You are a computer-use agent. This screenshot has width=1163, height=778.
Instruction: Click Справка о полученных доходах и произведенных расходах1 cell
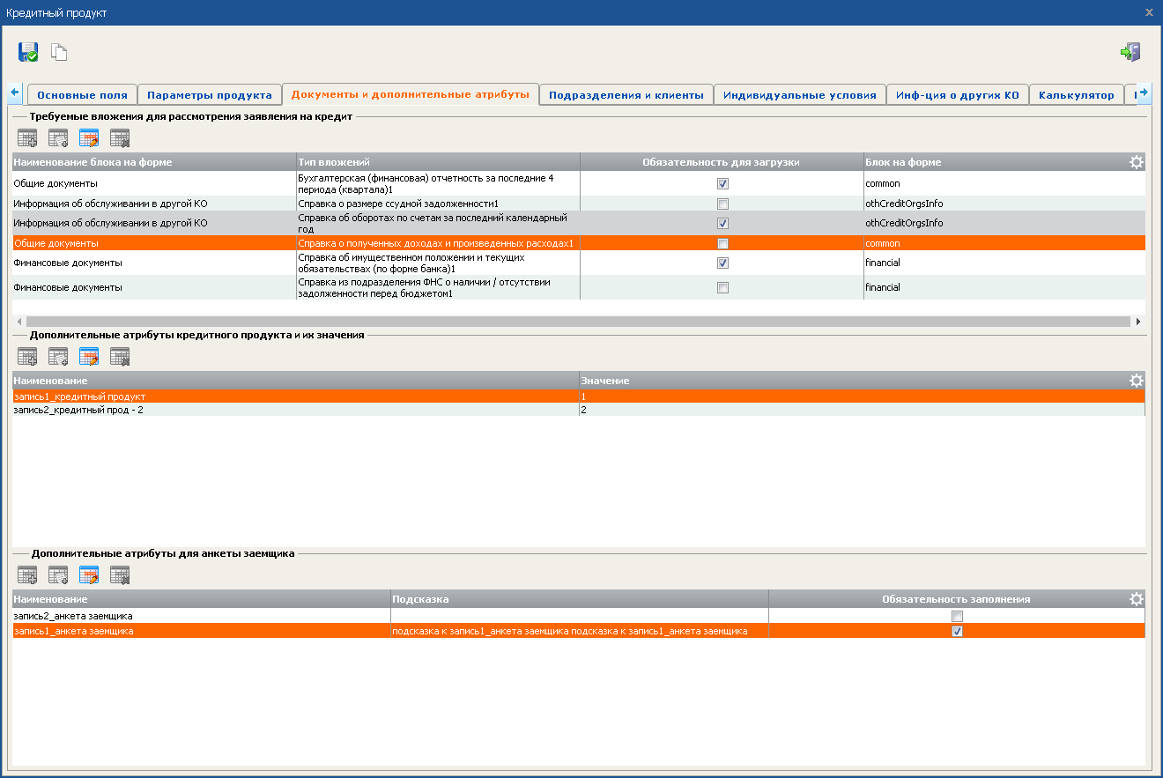(x=438, y=243)
